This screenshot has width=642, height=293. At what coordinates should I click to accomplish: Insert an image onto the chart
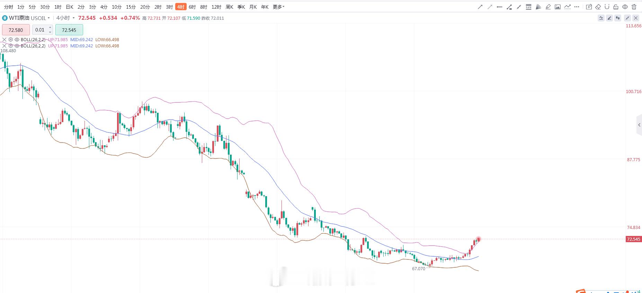click(558, 7)
